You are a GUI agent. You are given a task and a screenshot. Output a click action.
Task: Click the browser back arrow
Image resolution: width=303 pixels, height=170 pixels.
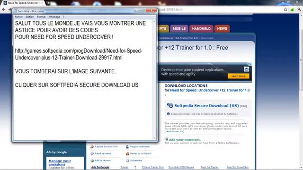tap(4, 9)
